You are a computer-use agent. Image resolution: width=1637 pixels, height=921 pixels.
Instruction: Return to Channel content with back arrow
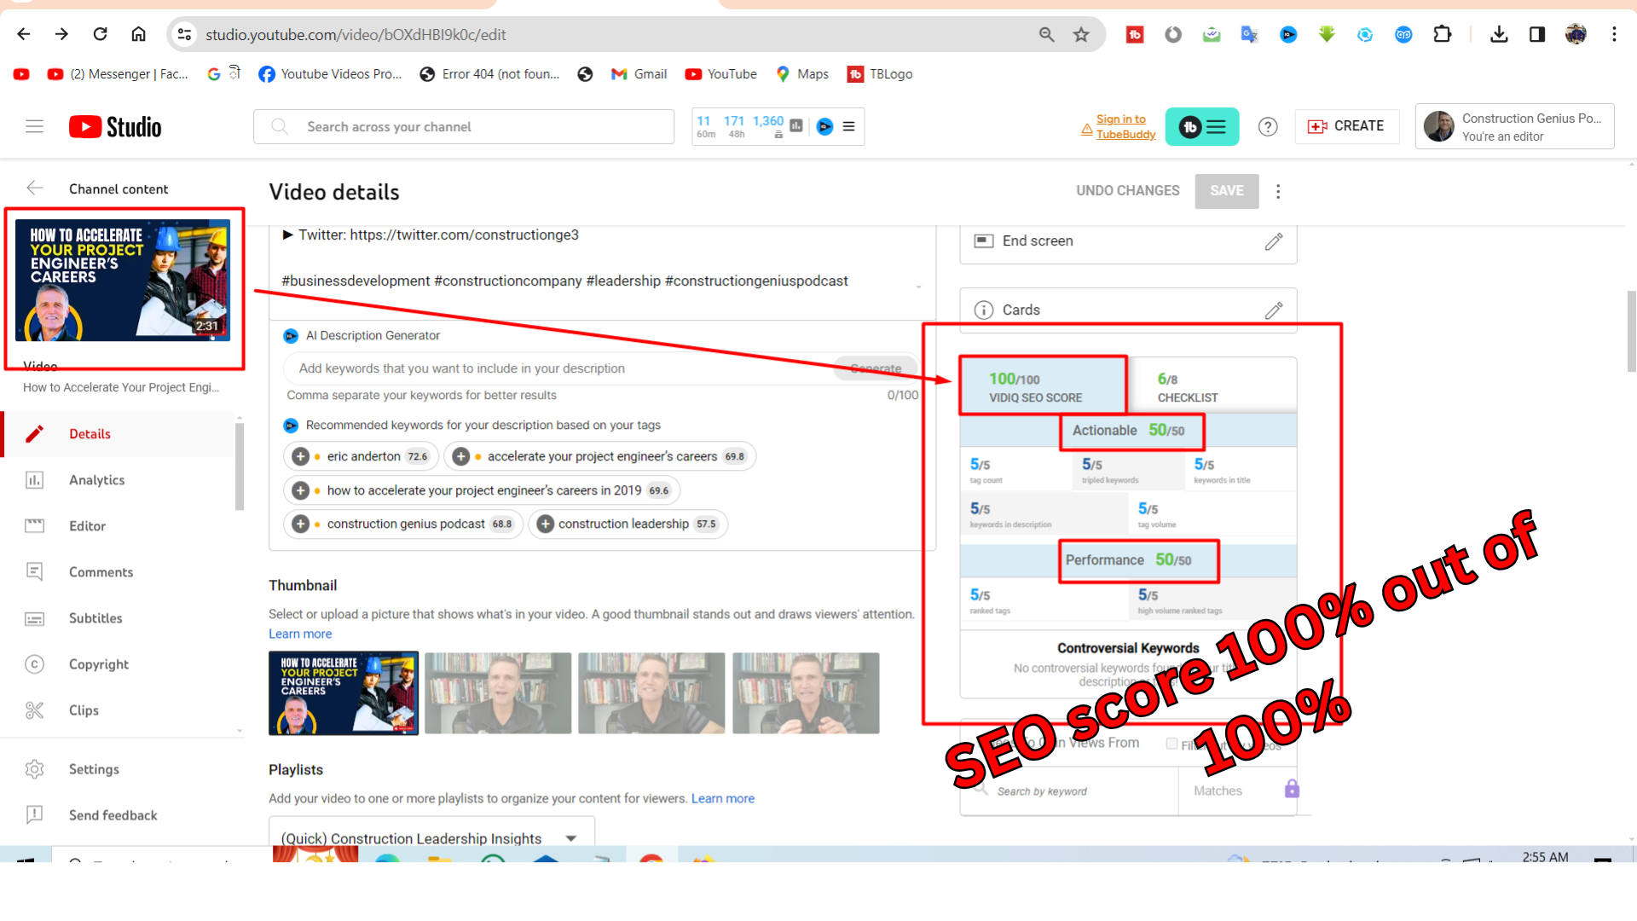(x=35, y=188)
